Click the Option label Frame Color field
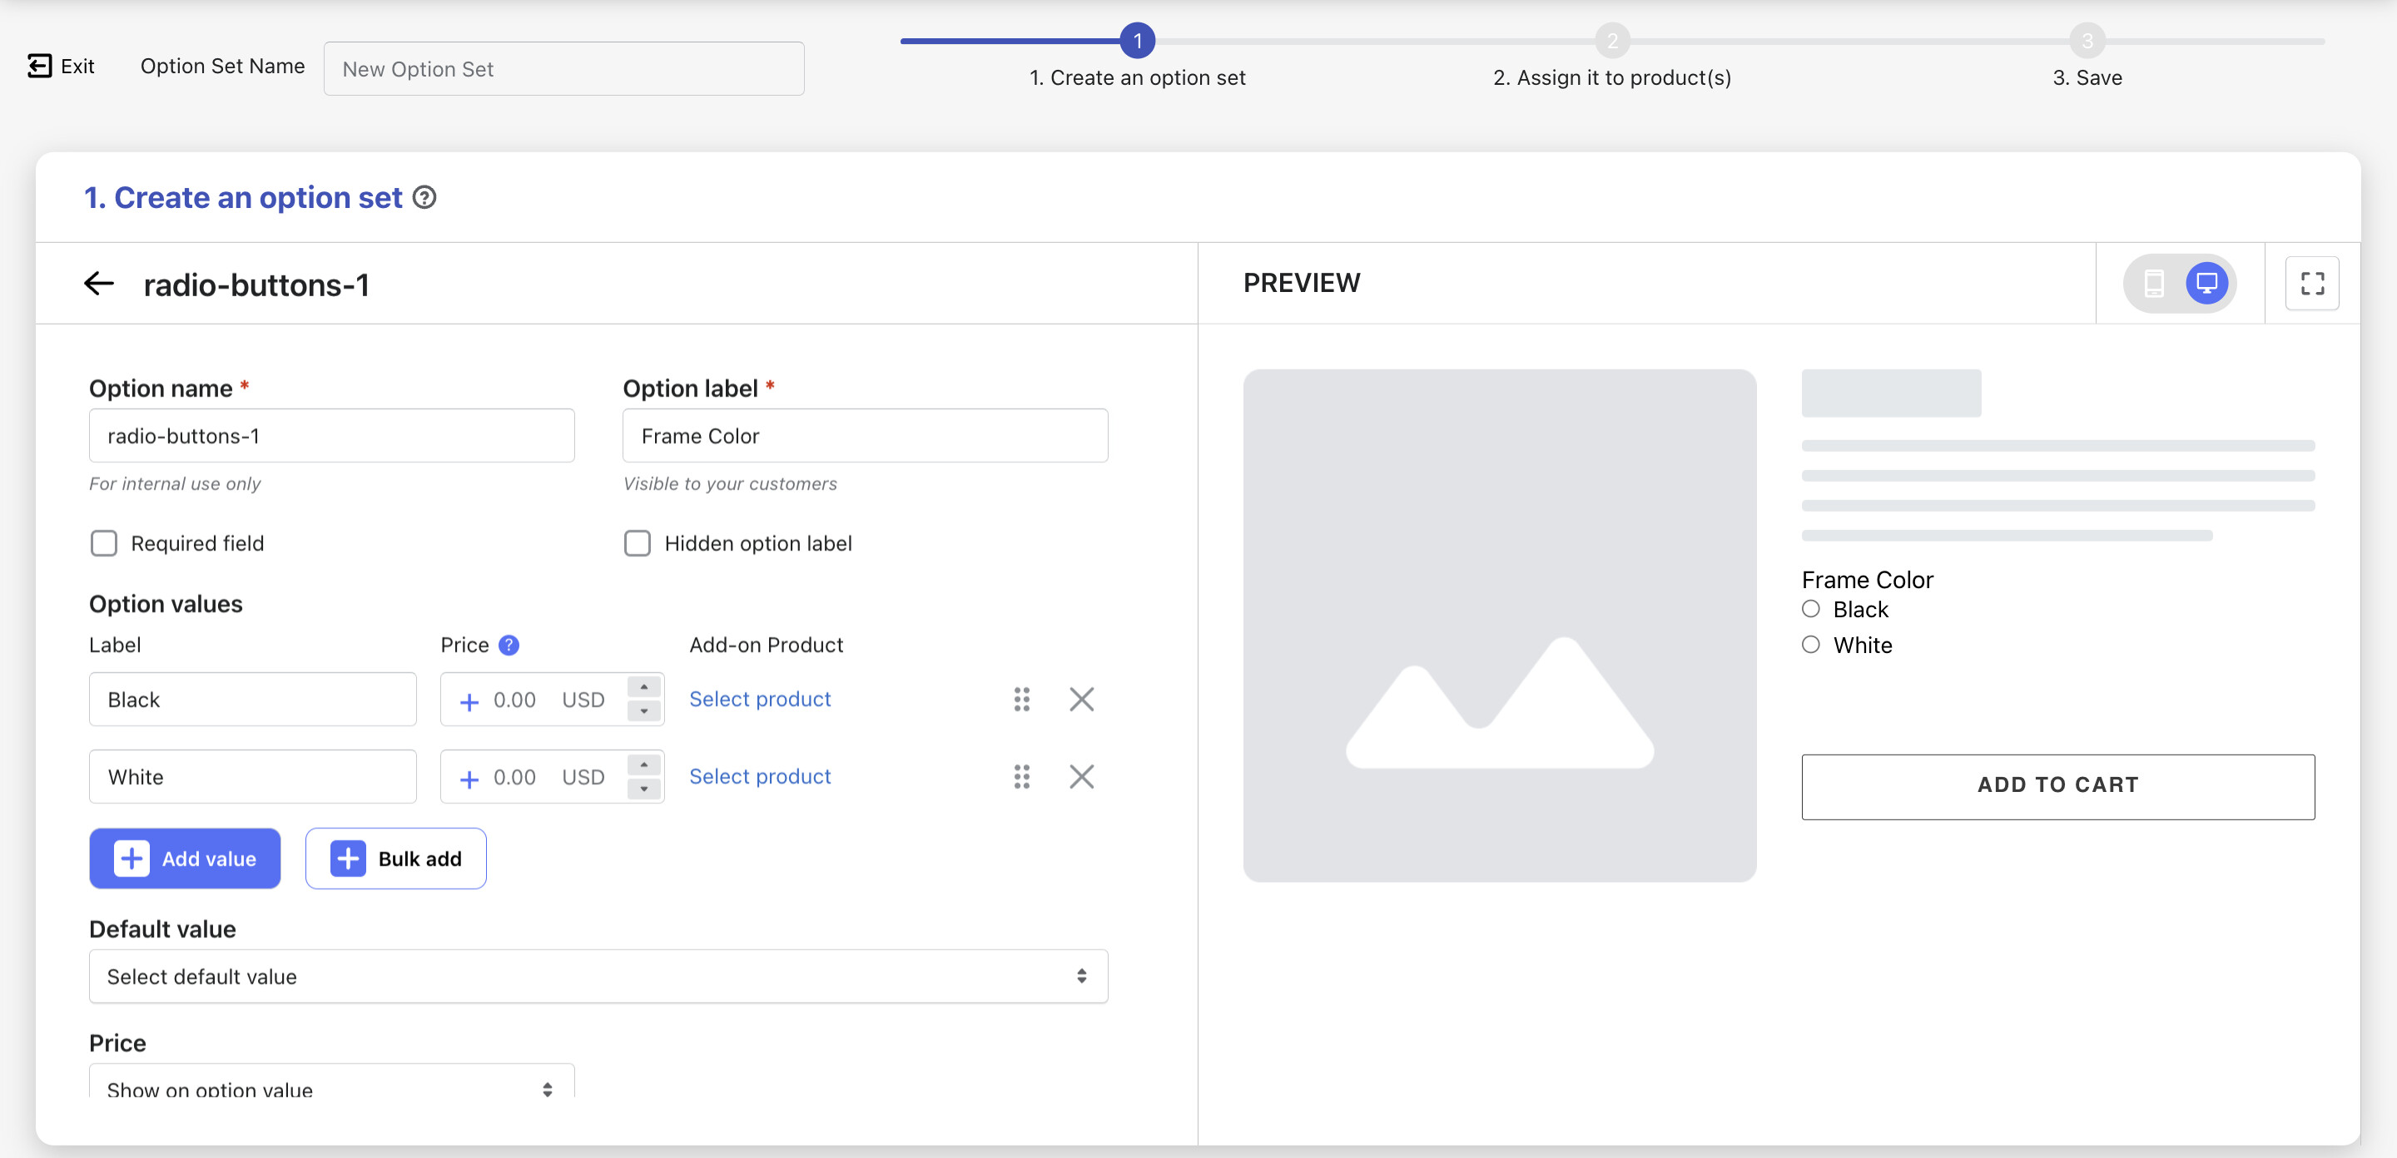The height and width of the screenshot is (1158, 2397). click(x=865, y=435)
